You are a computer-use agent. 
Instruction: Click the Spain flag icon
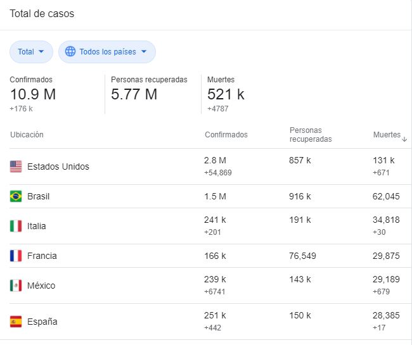pos(16,322)
